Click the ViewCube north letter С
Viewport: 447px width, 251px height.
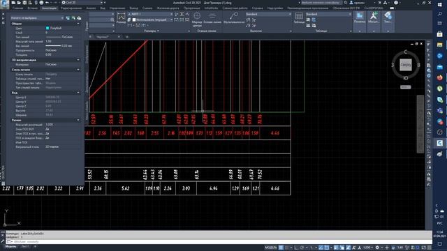tap(405, 52)
